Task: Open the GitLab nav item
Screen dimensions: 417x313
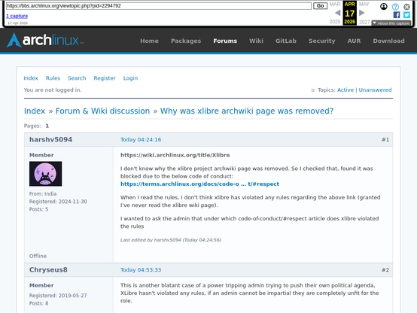Action: (x=286, y=41)
